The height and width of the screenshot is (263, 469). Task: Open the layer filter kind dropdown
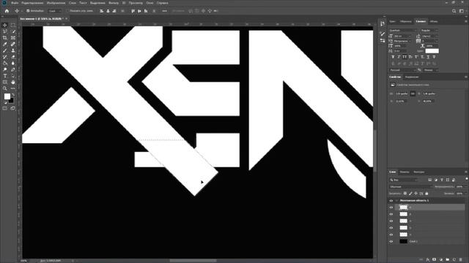click(x=404, y=180)
